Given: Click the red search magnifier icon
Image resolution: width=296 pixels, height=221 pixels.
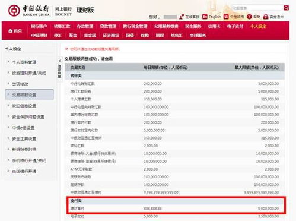Looking at the screenshot, I should 286,8.
